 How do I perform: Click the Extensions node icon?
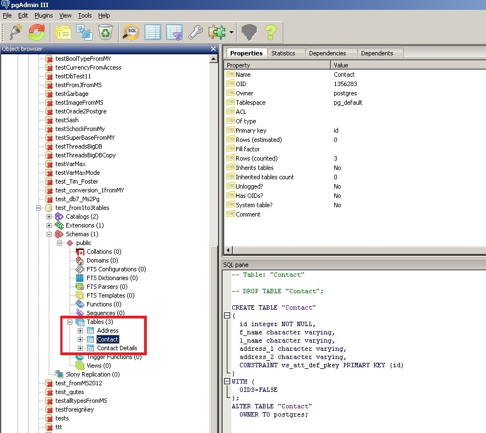pos(59,225)
